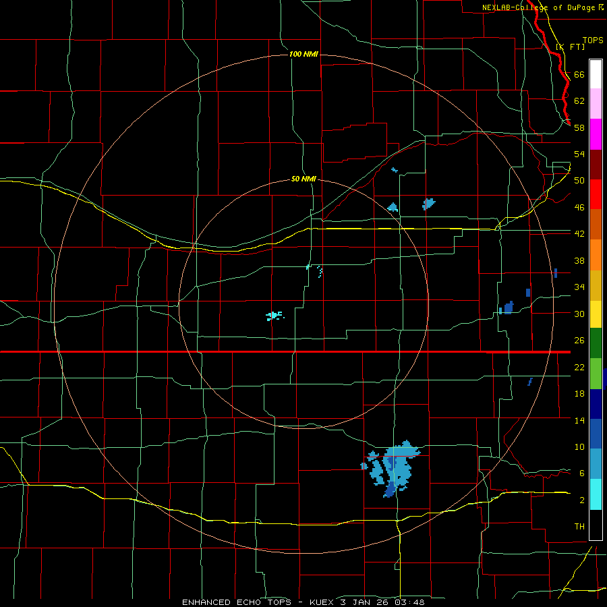Click the '34' legend value
Image resolution: width=607 pixels, height=607 pixels.
579,287
